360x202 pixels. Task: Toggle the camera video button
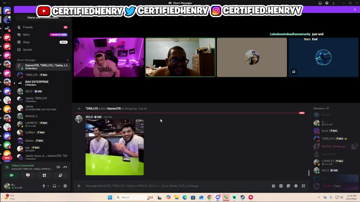pyautogui.click(x=12, y=175)
